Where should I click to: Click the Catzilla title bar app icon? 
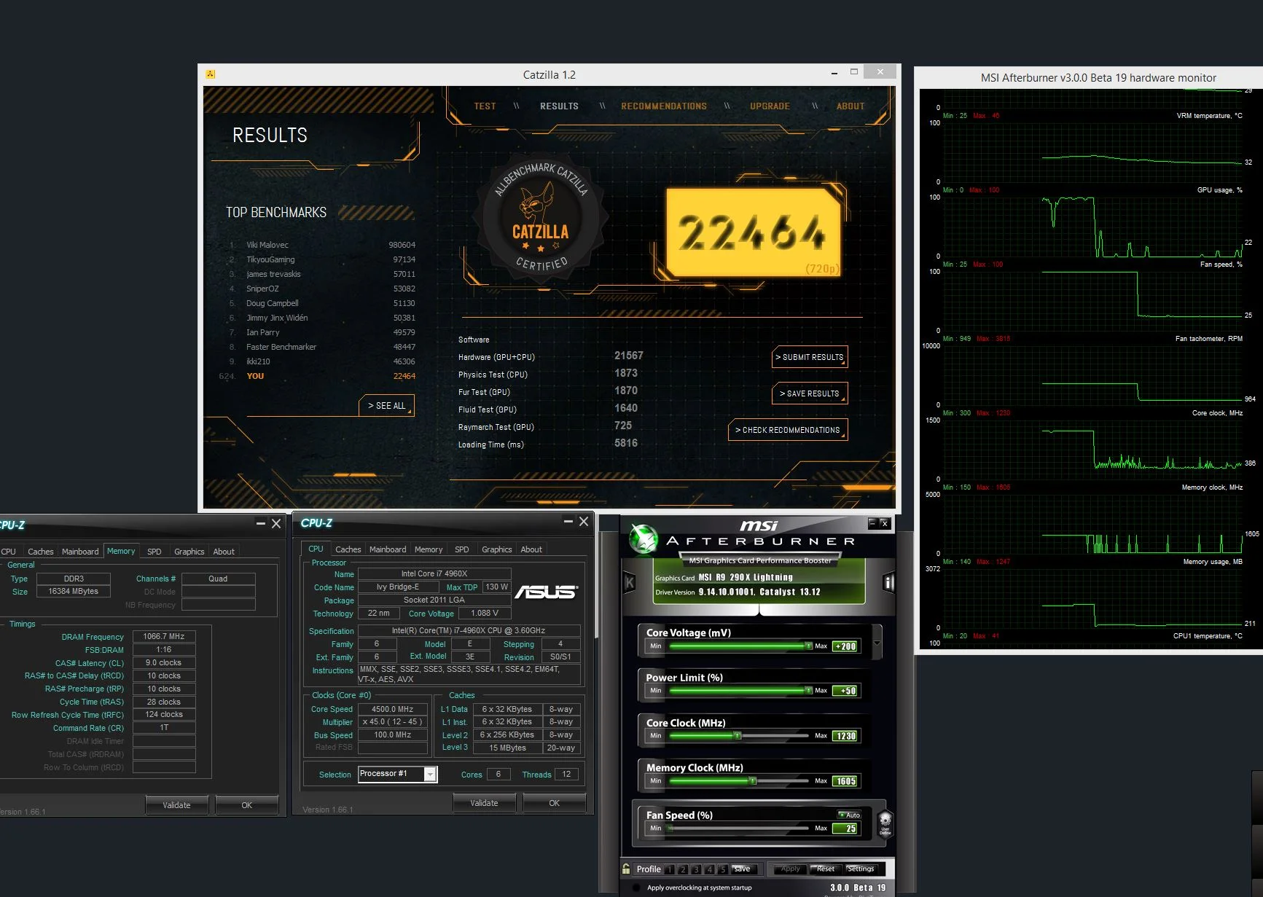210,74
